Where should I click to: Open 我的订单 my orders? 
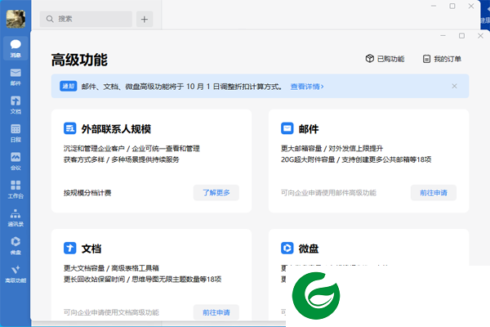pos(442,59)
